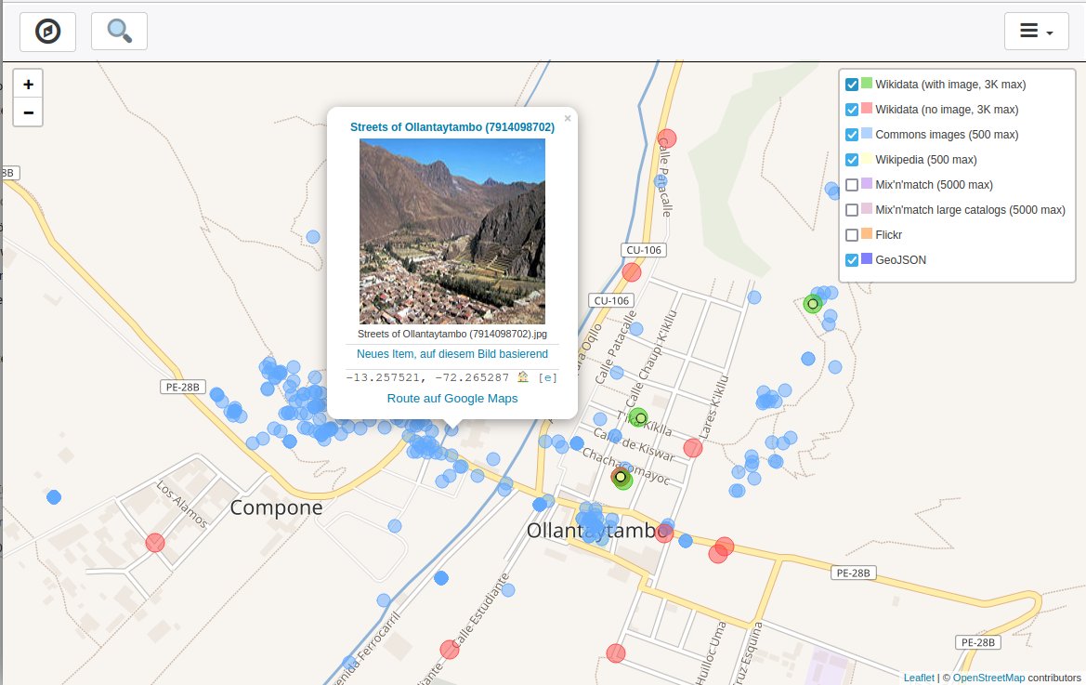Click 'Neues Item, auf diesem Bild basierend'
The width and height of the screenshot is (1086, 685).
(x=451, y=354)
